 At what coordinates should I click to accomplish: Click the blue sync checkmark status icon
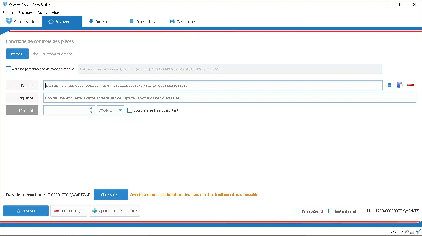[x=418, y=231]
